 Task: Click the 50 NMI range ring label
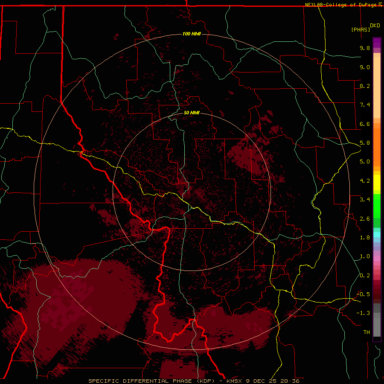pos(192,113)
